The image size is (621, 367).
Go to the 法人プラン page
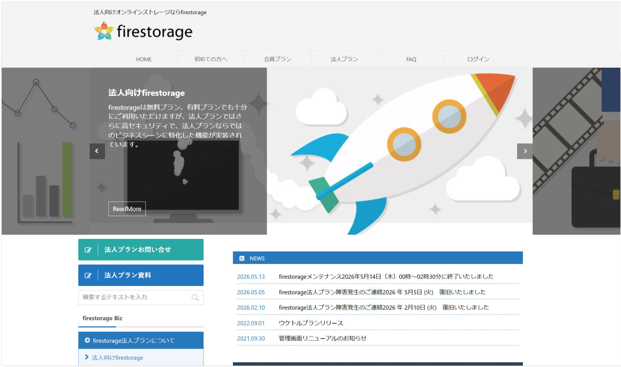(x=344, y=59)
